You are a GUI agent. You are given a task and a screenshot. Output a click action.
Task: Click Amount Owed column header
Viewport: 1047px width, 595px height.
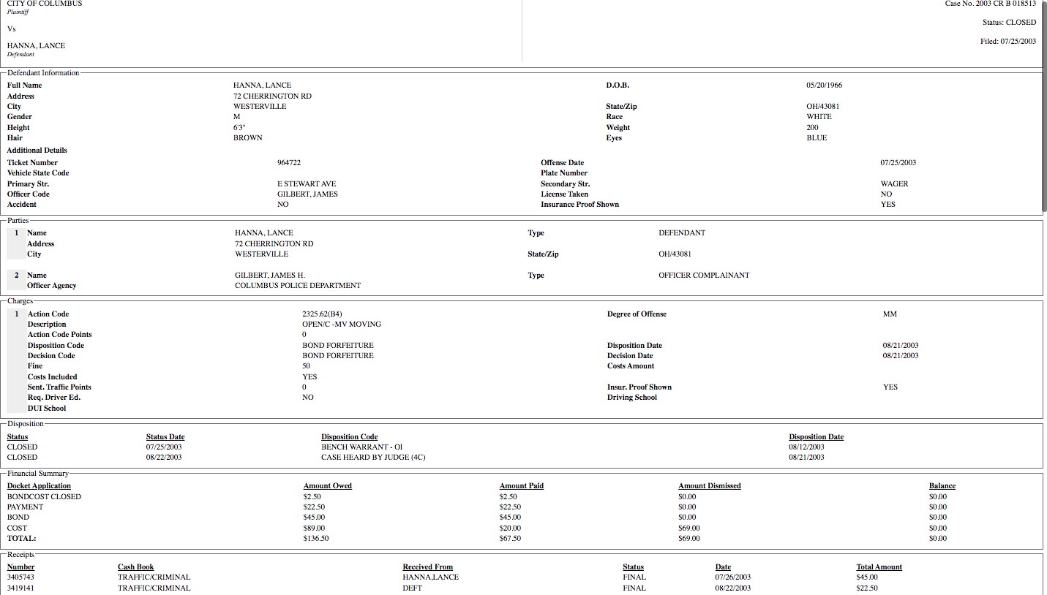(x=328, y=486)
